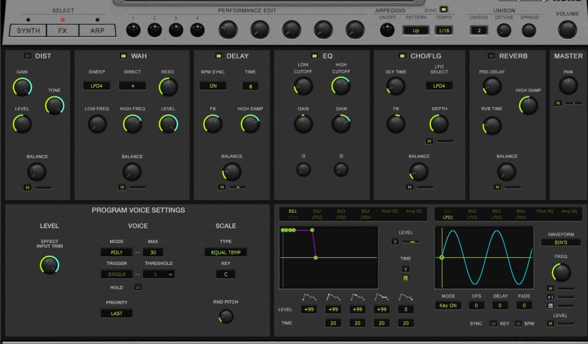Click the LFO OFS value field
This screenshot has height=344, width=588.
coord(475,306)
